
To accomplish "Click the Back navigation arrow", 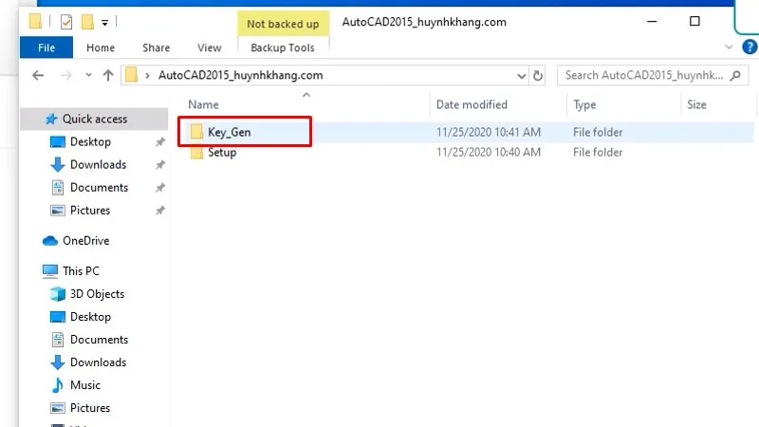I will [38, 75].
